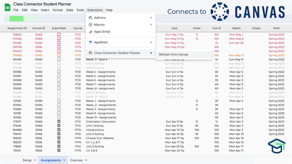Toggle Submitted checkbox for orange assignment 179486

coord(59,55)
